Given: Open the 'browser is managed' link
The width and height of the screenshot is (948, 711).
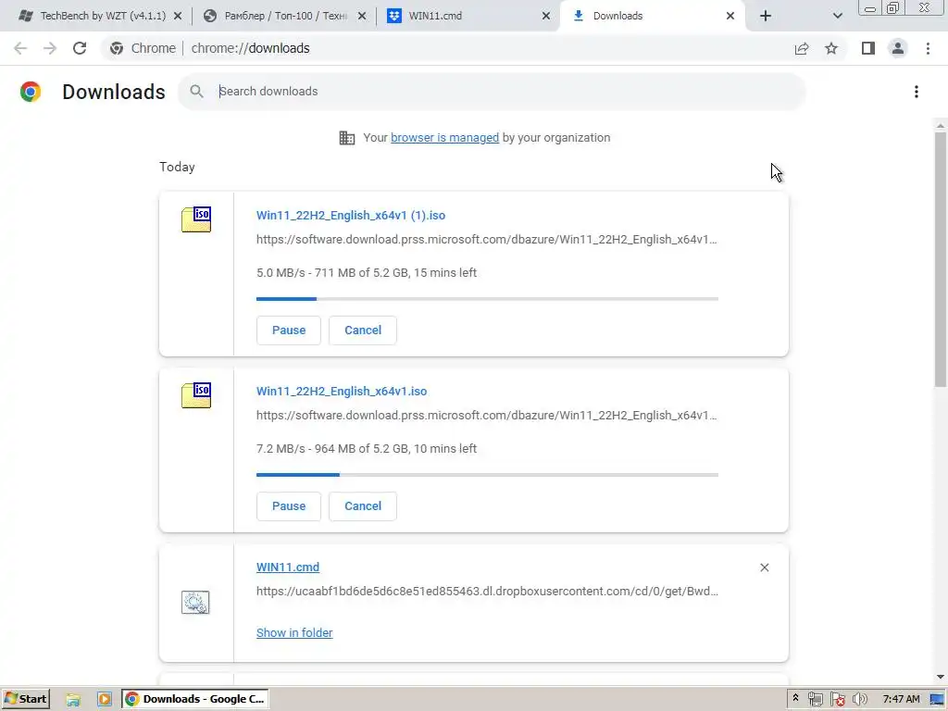Looking at the screenshot, I should point(445,138).
